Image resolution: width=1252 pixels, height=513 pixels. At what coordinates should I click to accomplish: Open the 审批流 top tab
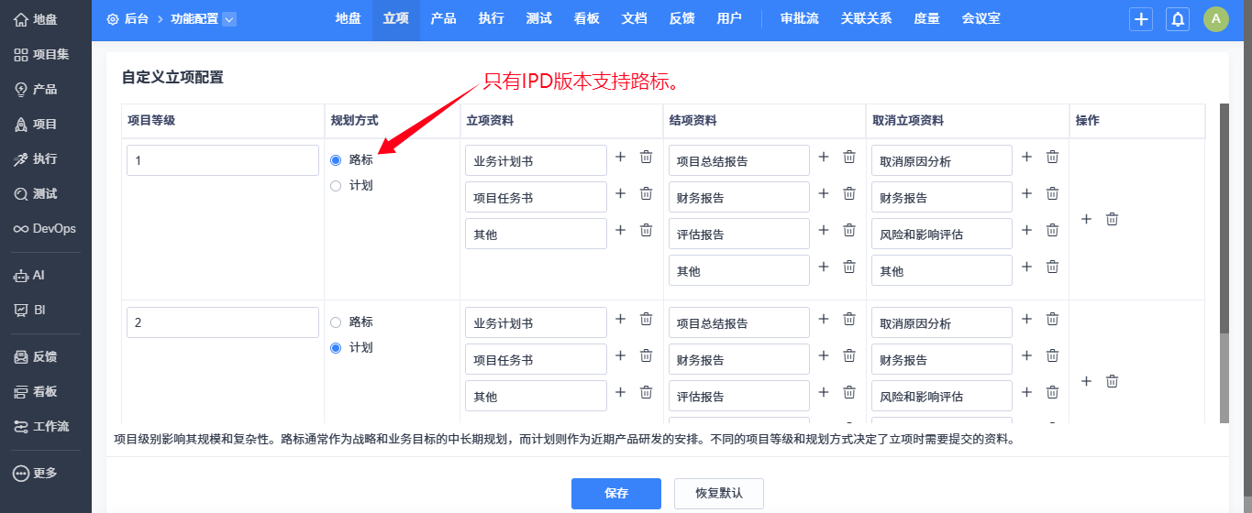(800, 18)
